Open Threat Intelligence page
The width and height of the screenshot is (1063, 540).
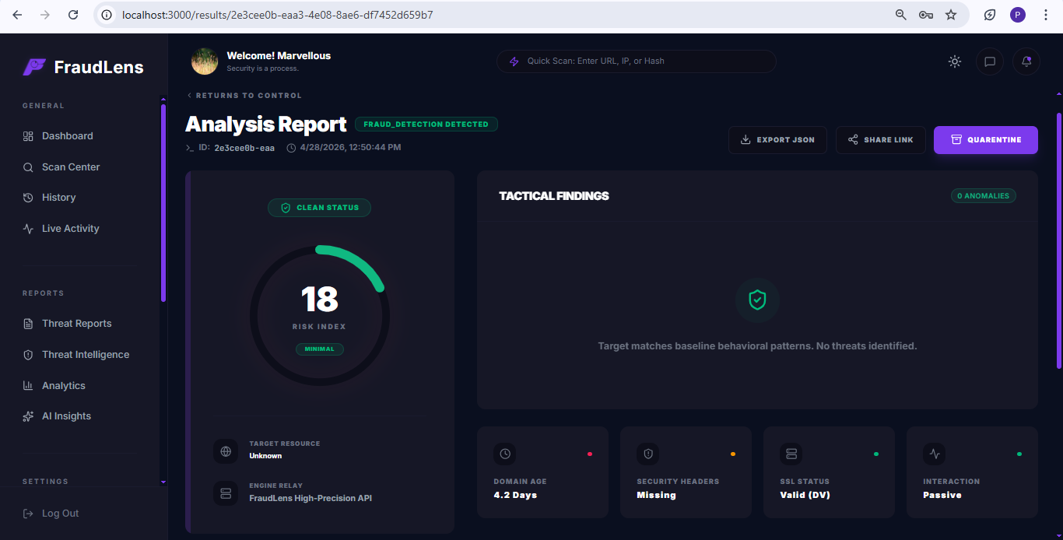pyautogui.click(x=75, y=355)
